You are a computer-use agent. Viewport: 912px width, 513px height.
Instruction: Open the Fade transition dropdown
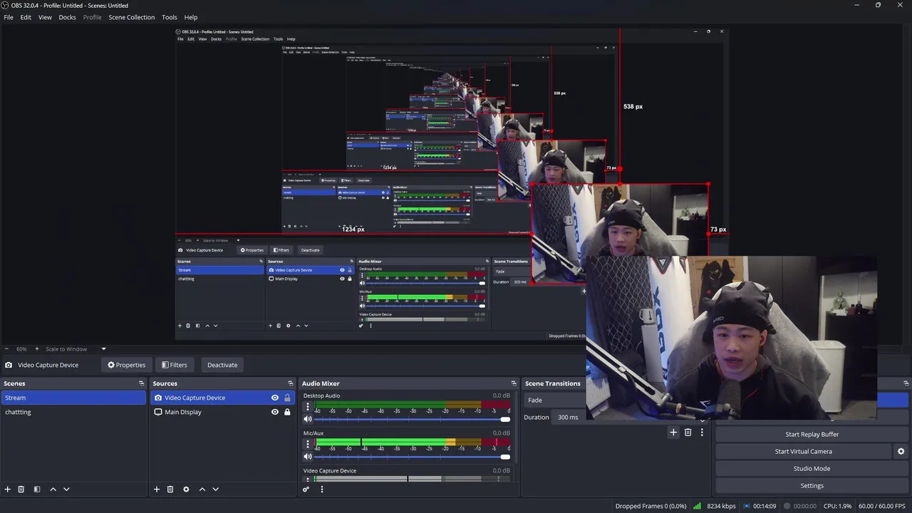pyautogui.click(x=555, y=400)
